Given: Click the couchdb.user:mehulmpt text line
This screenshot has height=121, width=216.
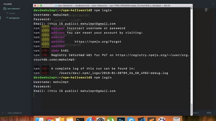Looking at the screenshot, I should 54,60.
